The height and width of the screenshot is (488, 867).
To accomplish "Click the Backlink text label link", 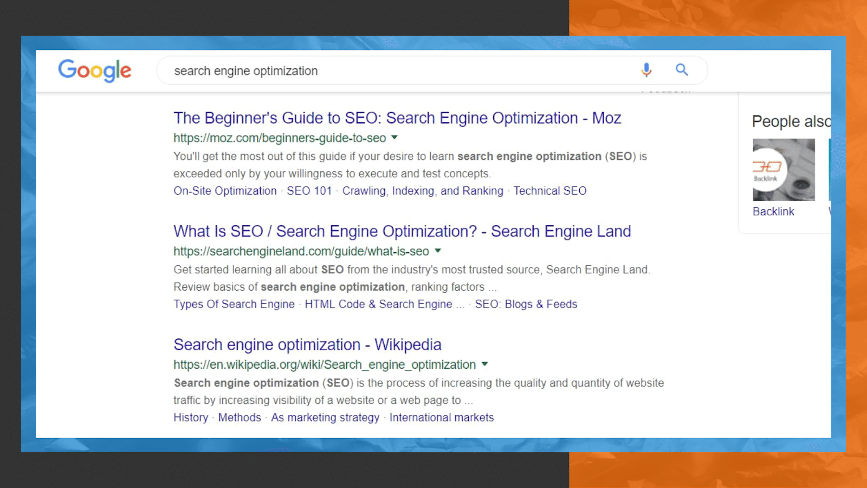I will click(773, 211).
